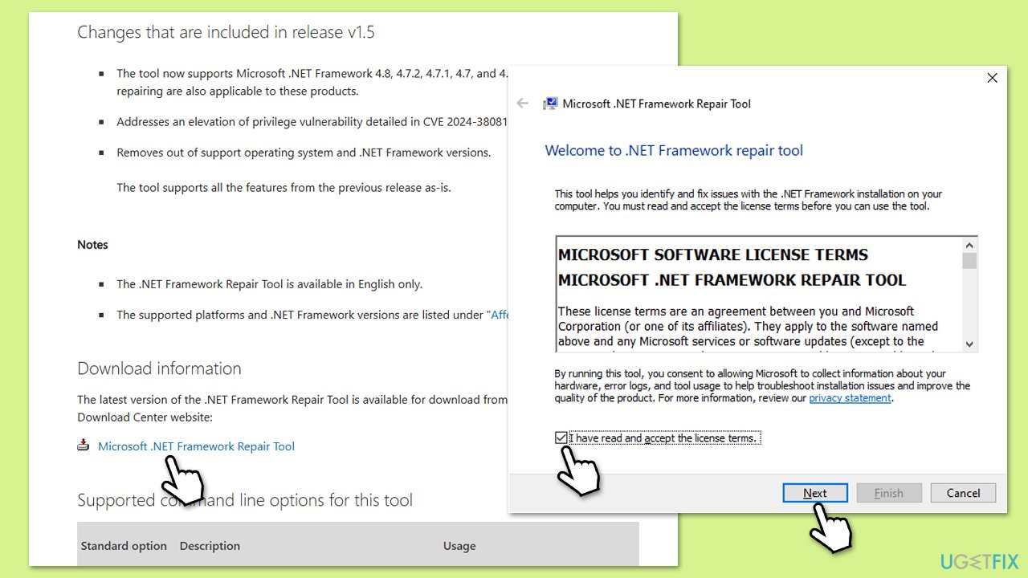Click the 'I have read and accept' label text
Image resolution: width=1028 pixels, height=578 pixels.
663,438
